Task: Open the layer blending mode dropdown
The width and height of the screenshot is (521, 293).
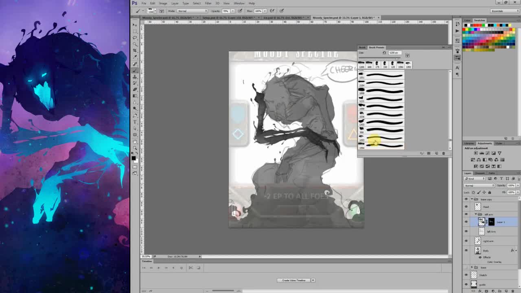Action: (478, 186)
